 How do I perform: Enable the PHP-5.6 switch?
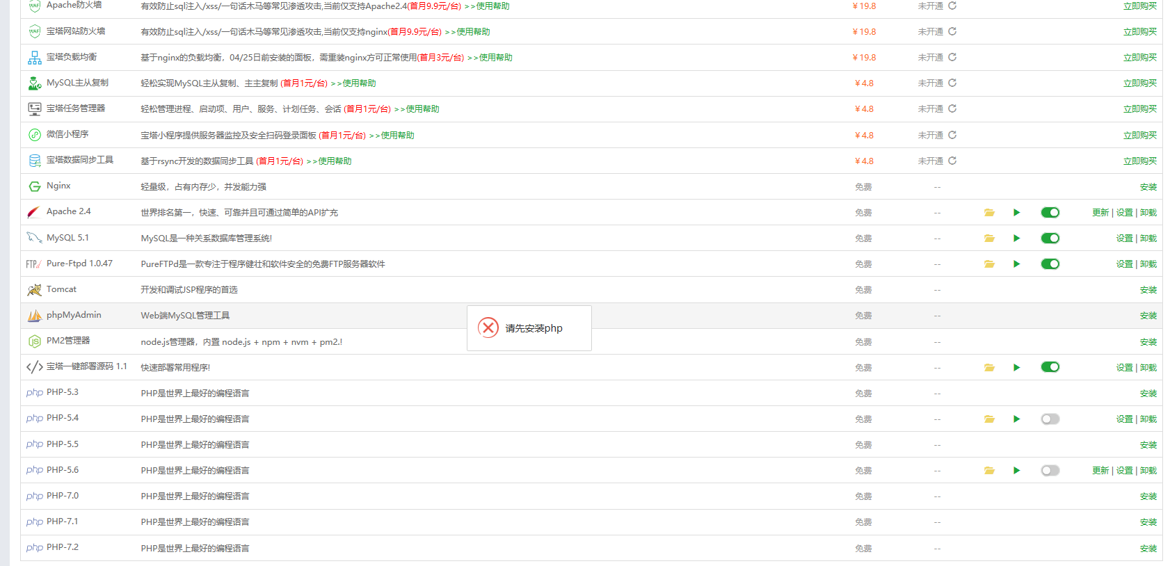1050,471
